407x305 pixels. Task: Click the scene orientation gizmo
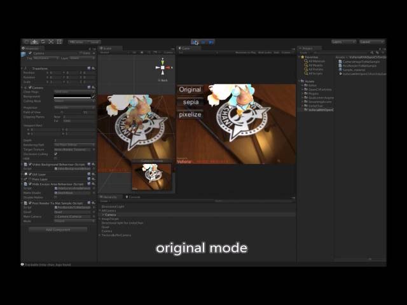[x=163, y=67]
